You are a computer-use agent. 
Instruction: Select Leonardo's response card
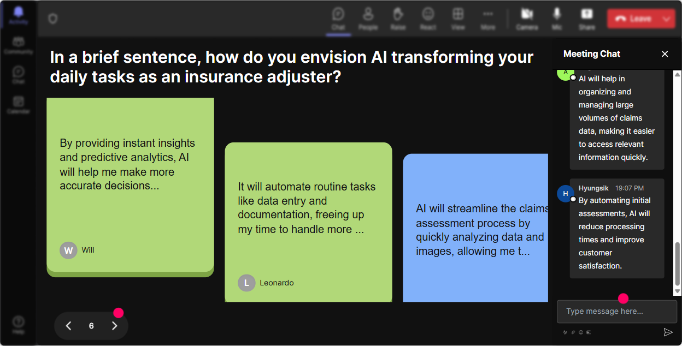308,222
